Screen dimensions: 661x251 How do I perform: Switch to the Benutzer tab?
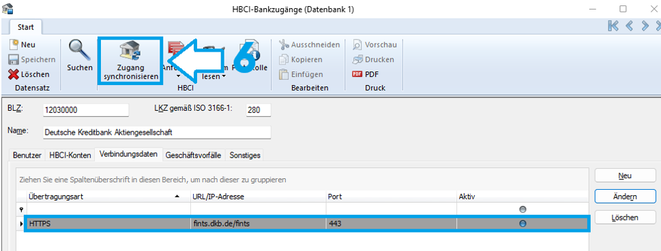pos(27,155)
